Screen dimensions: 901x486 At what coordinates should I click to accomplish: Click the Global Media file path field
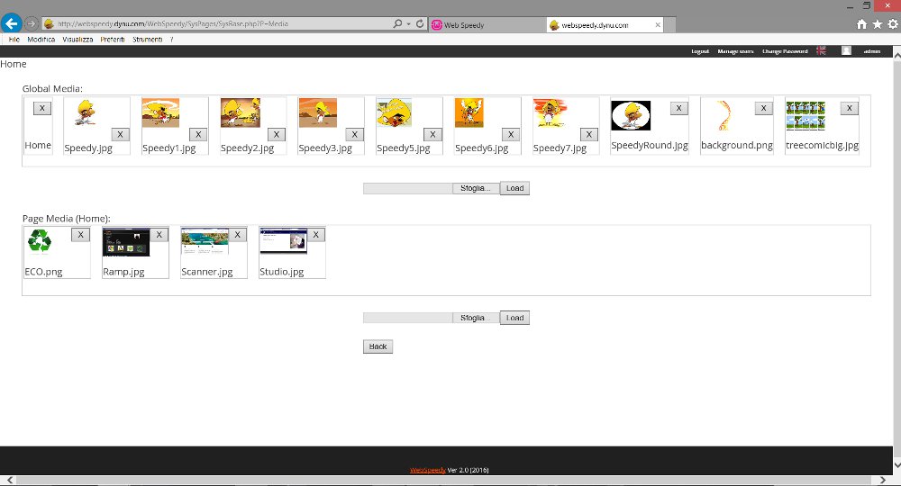[x=408, y=188]
